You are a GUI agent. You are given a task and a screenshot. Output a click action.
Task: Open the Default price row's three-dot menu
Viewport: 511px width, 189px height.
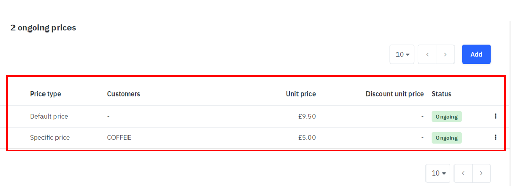coord(495,116)
